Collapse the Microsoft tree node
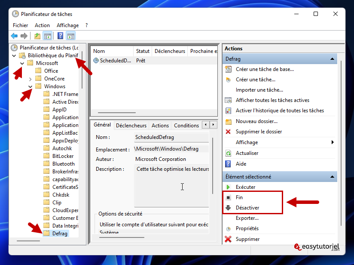 [22, 63]
